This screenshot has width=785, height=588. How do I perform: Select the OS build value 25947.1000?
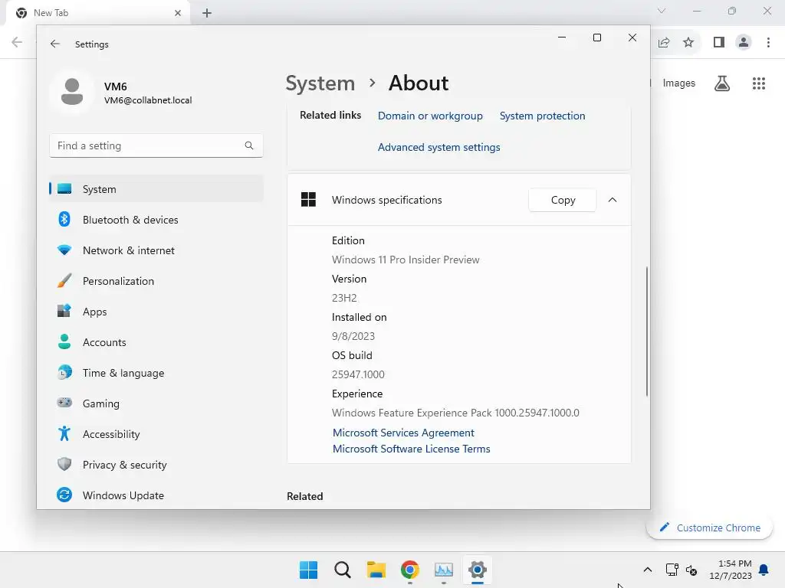click(x=358, y=374)
